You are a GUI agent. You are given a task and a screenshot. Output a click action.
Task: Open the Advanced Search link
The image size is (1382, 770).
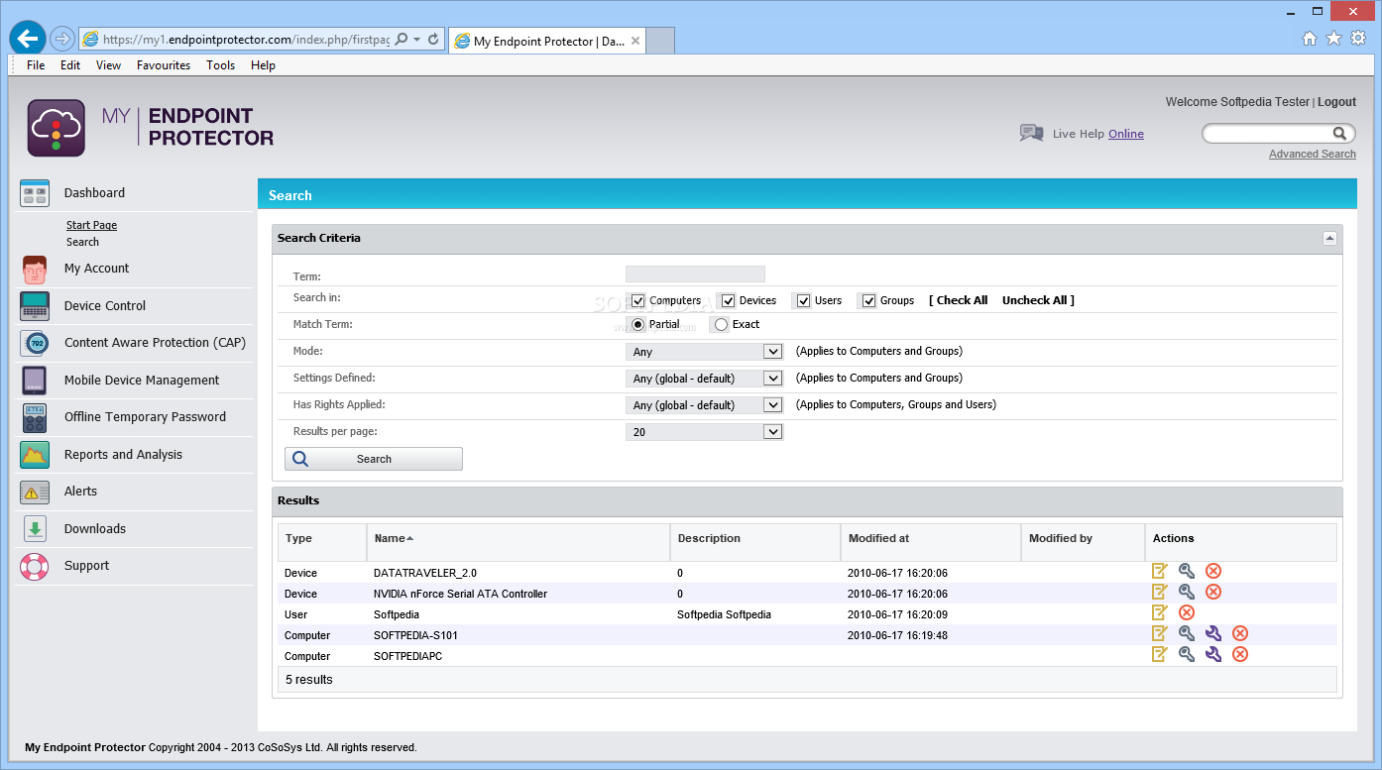point(1313,154)
